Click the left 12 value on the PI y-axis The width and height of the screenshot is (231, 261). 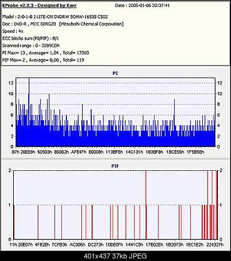click(x=11, y=83)
